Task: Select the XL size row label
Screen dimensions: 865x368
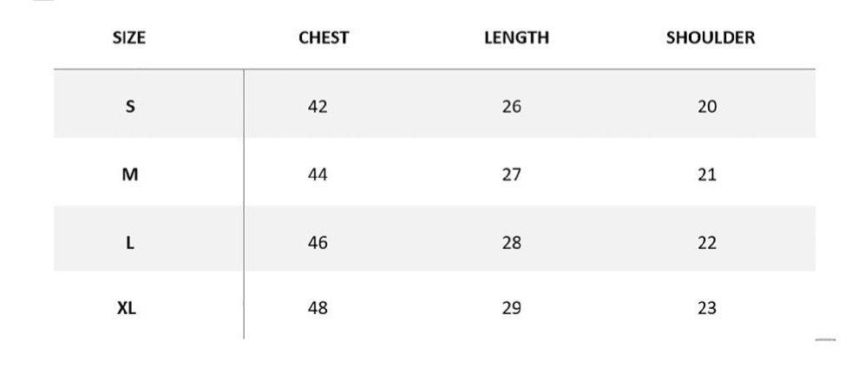Action: (x=127, y=308)
